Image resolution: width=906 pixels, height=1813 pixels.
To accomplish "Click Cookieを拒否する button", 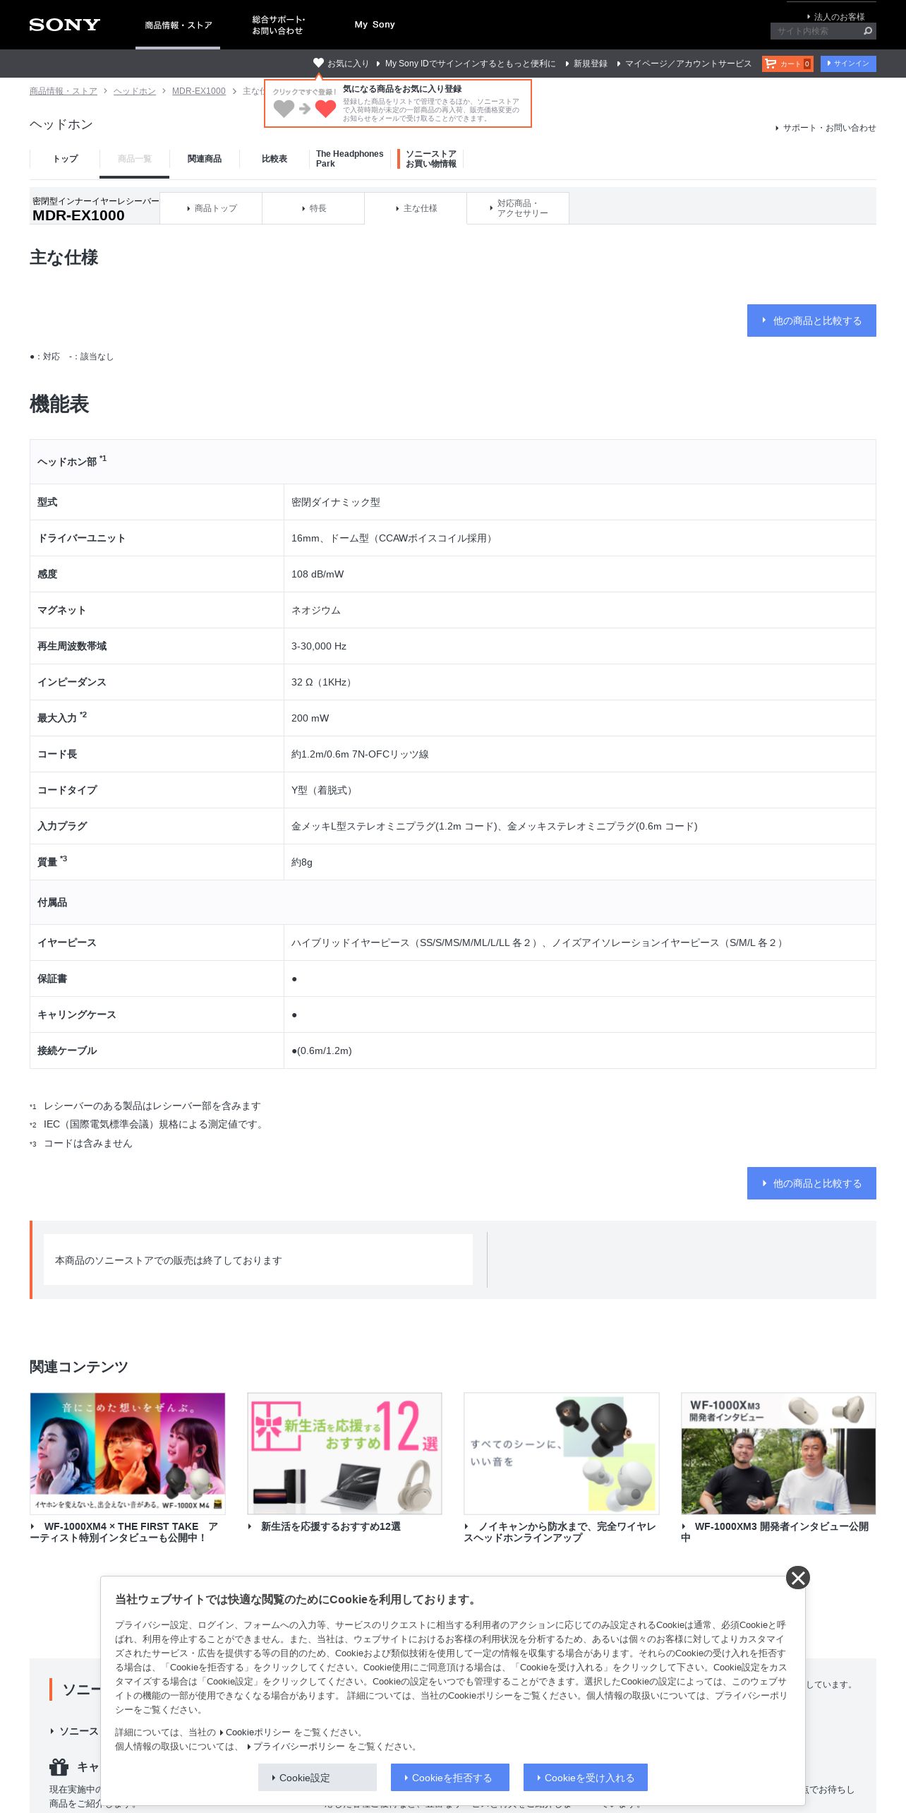I will pyautogui.click(x=450, y=1778).
